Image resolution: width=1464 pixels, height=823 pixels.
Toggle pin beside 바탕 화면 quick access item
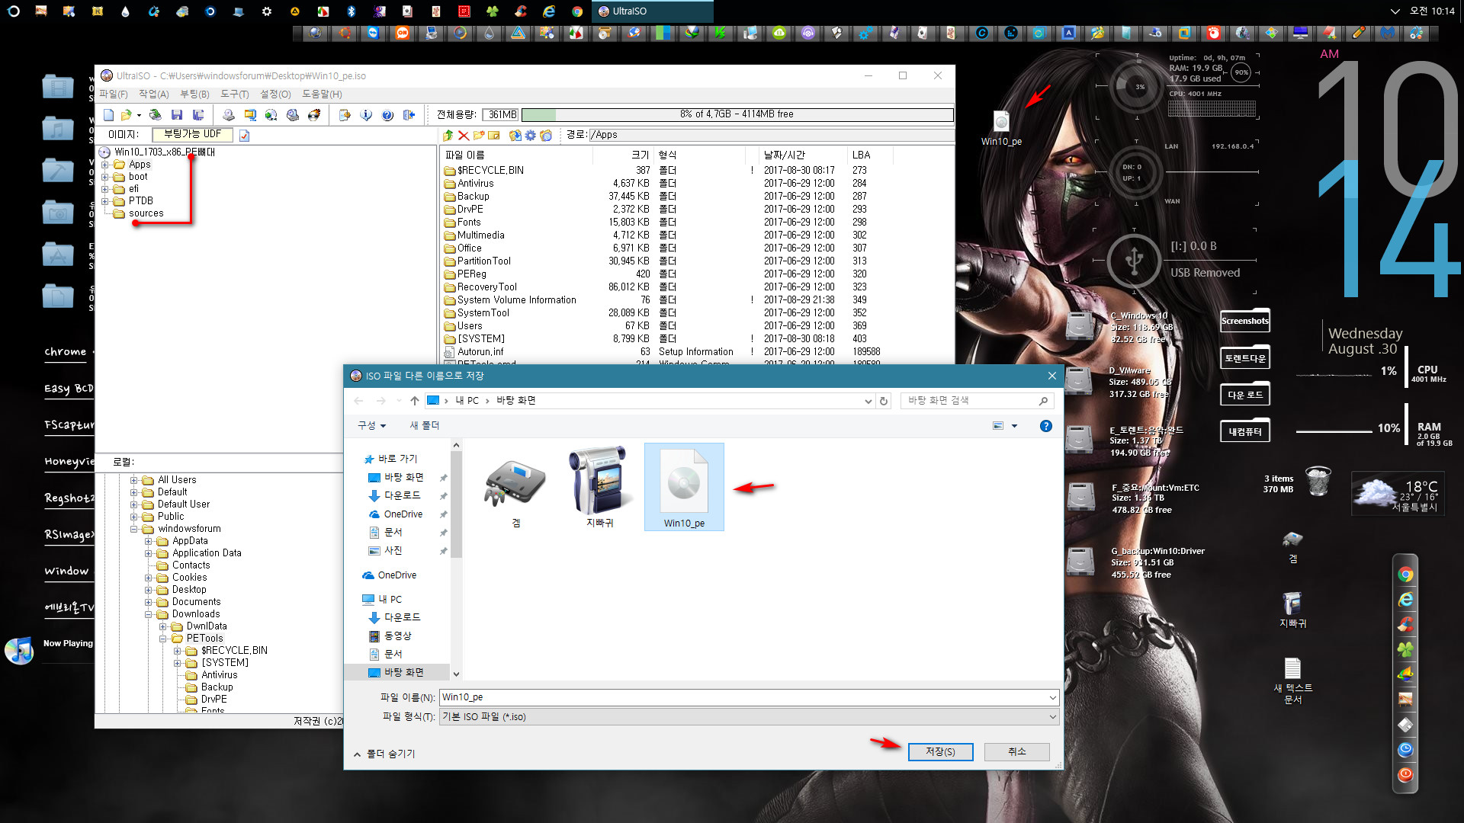[x=443, y=478]
